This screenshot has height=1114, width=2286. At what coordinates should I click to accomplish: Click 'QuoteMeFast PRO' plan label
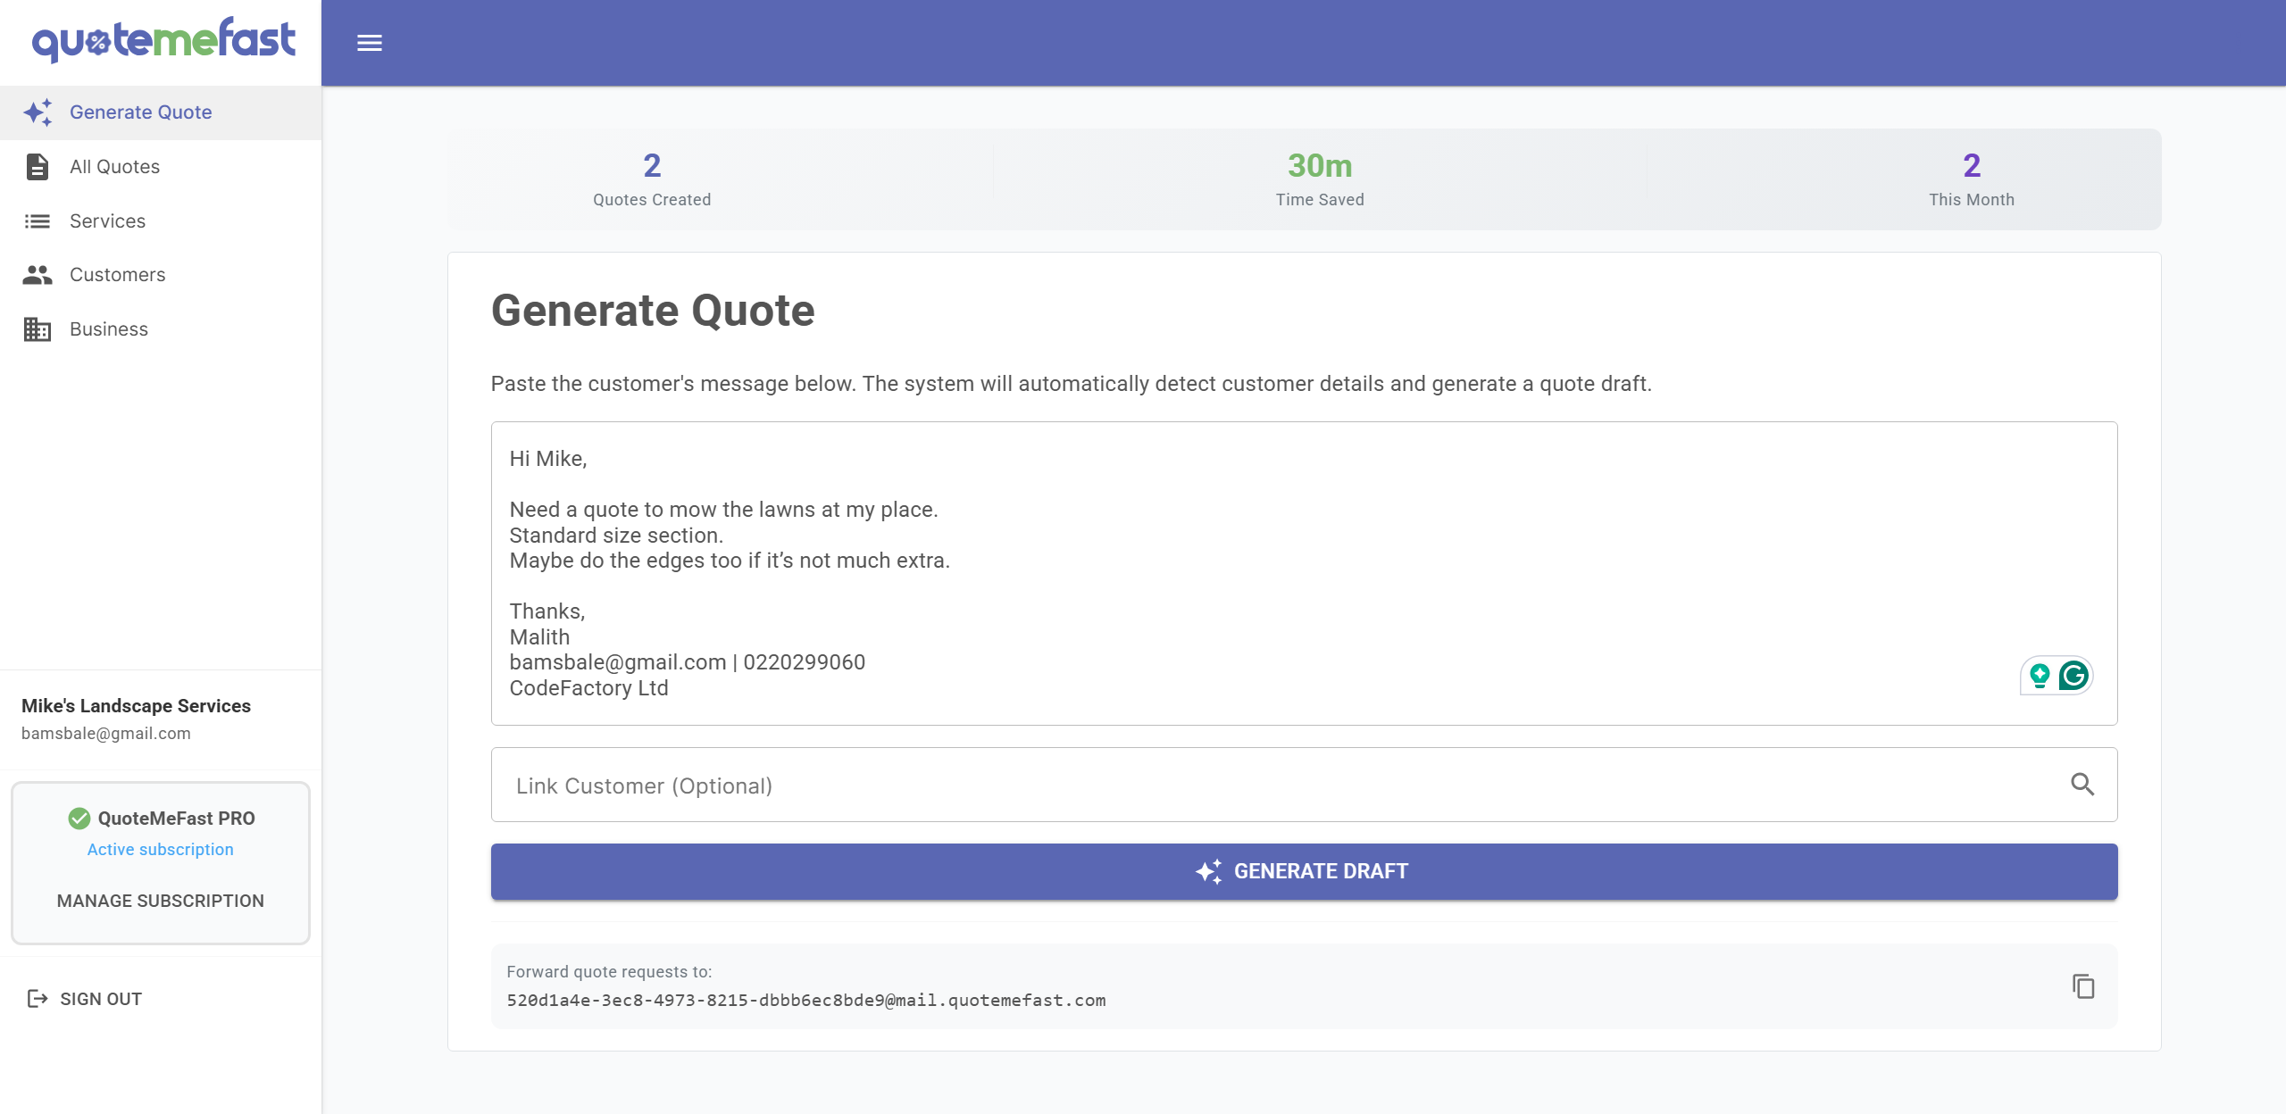[x=177, y=819]
